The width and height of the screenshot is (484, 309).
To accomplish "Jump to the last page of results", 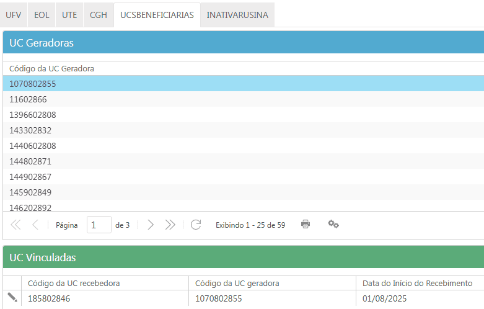I will (170, 225).
